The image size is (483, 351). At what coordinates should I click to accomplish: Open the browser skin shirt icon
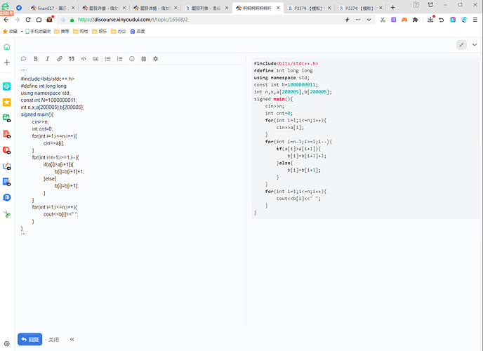430,5
